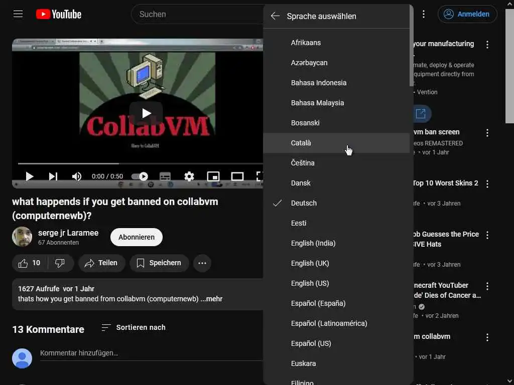Mute the video volume speaker icon
Viewport: 514px width, 385px height.
tap(77, 176)
